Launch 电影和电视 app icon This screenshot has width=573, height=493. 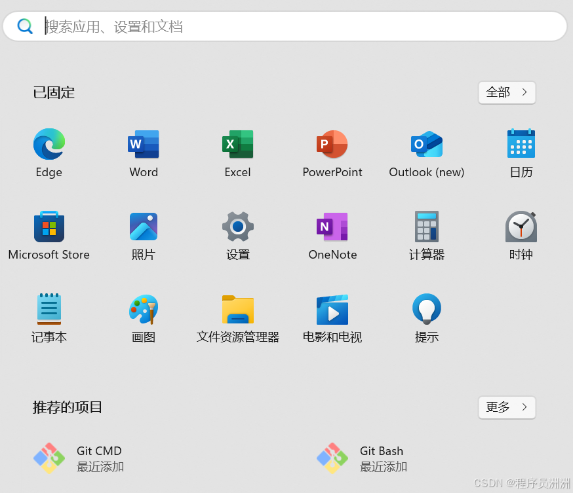click(x=332, y=310)
